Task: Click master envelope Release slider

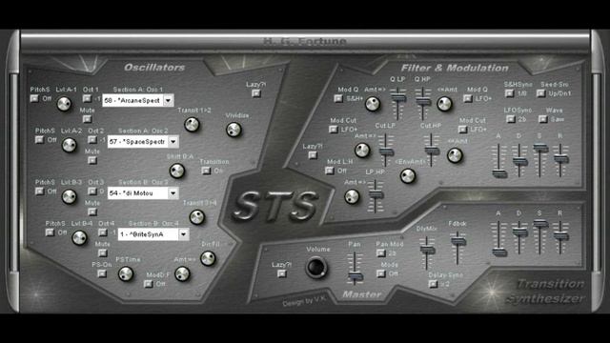Action: (x=560, y=237)
